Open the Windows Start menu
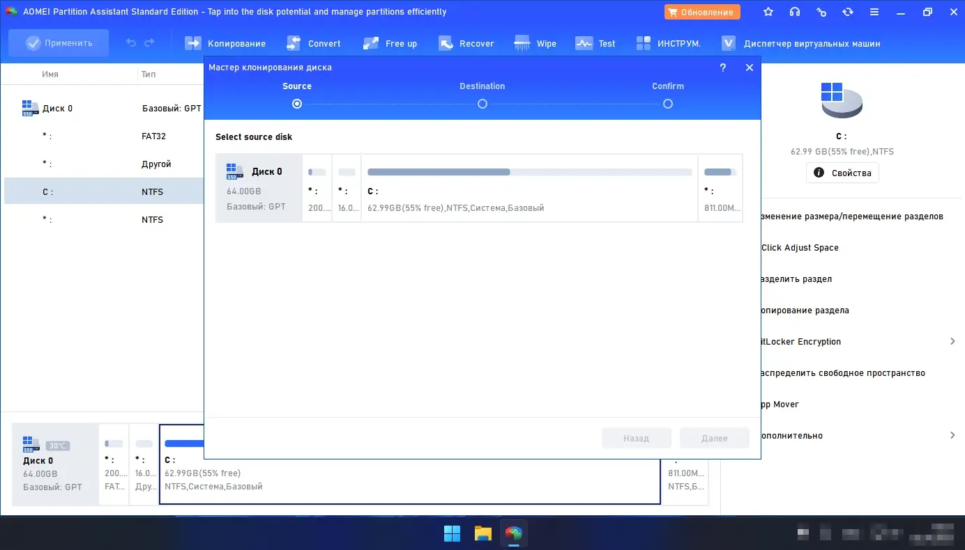The height and width of the screenshot is (550, 965). 452,533
